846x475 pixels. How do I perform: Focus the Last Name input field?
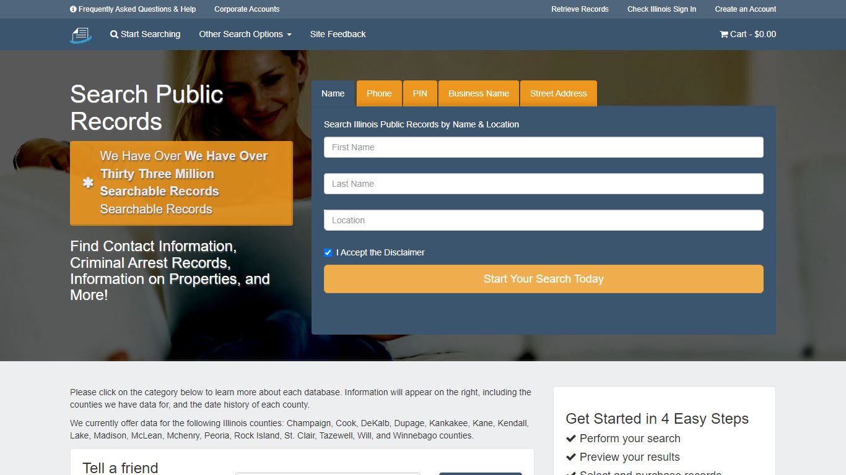click(x=544, y=184)
